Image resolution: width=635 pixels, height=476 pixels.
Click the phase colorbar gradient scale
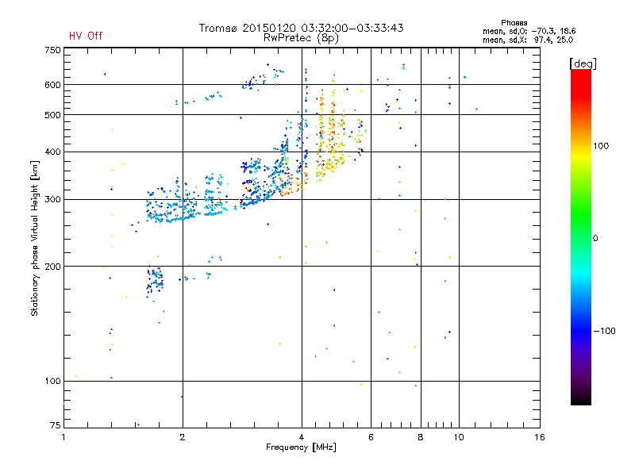581,236
